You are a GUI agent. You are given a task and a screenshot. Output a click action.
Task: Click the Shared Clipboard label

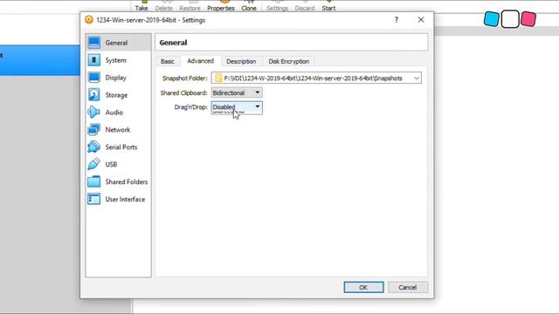183,93
